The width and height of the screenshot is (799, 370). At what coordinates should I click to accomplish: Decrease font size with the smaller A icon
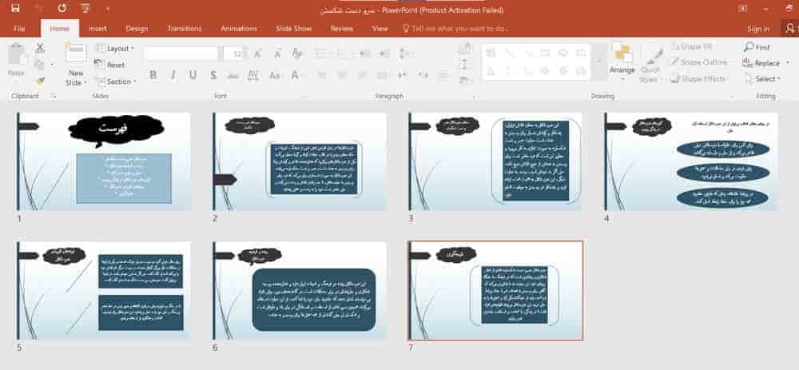pyautogui.click(x=277, y=54)
